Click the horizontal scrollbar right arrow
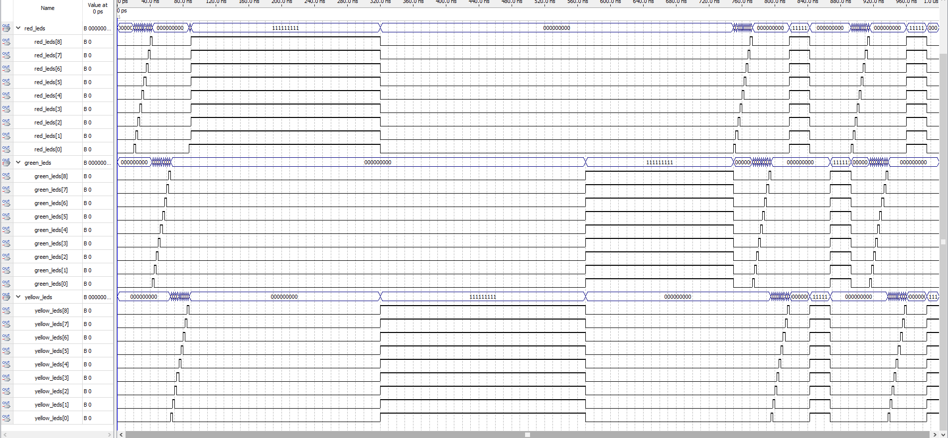The width and height of the screenshot is (948, 438). [935, 435]
